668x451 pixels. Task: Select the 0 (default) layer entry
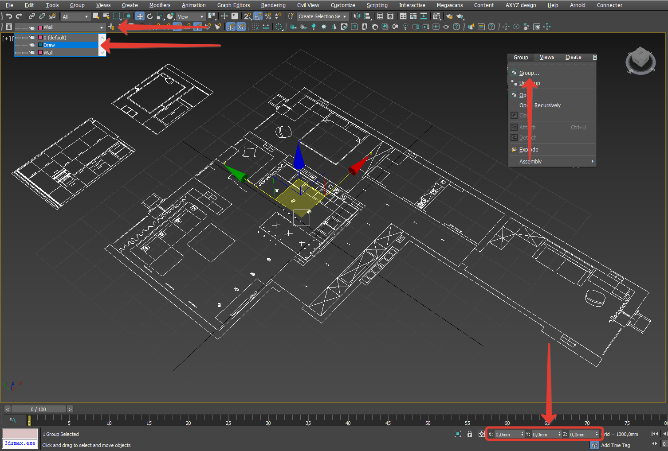(55, 38)
